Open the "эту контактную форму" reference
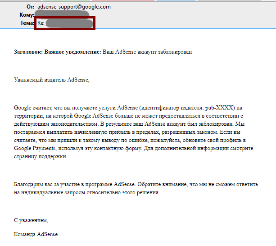This screenshot has height=246, width=276. point(113,148)
